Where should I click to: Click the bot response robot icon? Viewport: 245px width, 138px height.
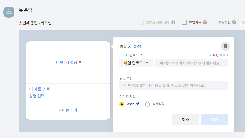[9, 12]
